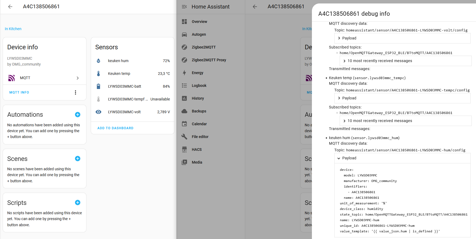Click the LYWSD03MMC-tempf greyed thermometer icon
Image resolution: width=476 pixels, height=239 pixels.
click(x=98, y=99)
